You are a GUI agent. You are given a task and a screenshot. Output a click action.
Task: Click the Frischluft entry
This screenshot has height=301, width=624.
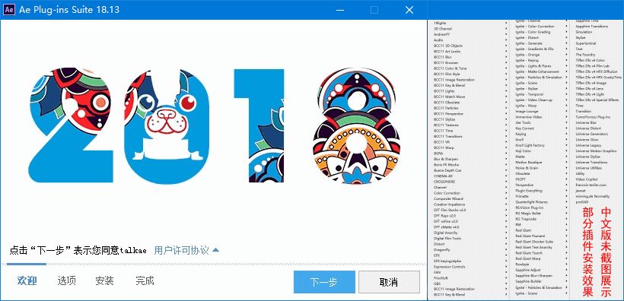tap(441, 278)
